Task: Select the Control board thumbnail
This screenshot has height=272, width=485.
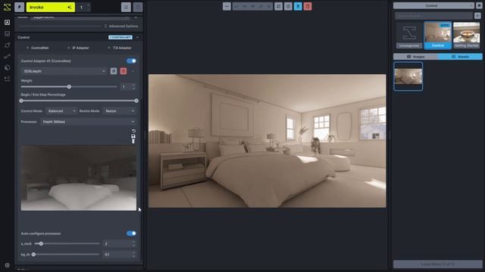Action: [x=438, y=36]
